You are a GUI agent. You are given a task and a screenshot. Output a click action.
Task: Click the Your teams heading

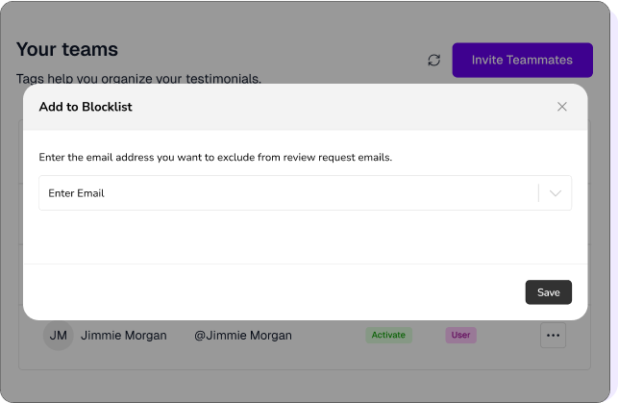(67, 49)
